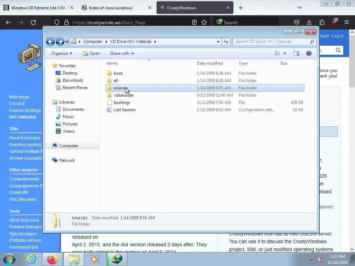
Task: Save to Pocket icon in Firefox toolbar
Action: (297, 22)
